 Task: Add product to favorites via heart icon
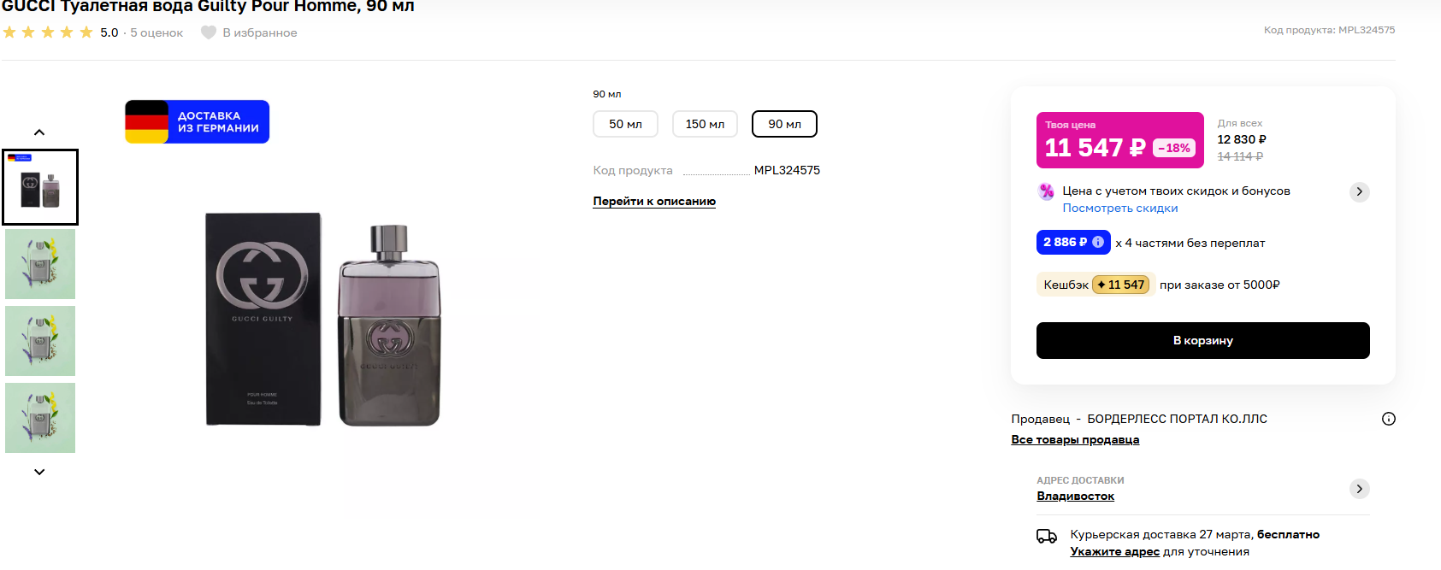tap(209, 32)
